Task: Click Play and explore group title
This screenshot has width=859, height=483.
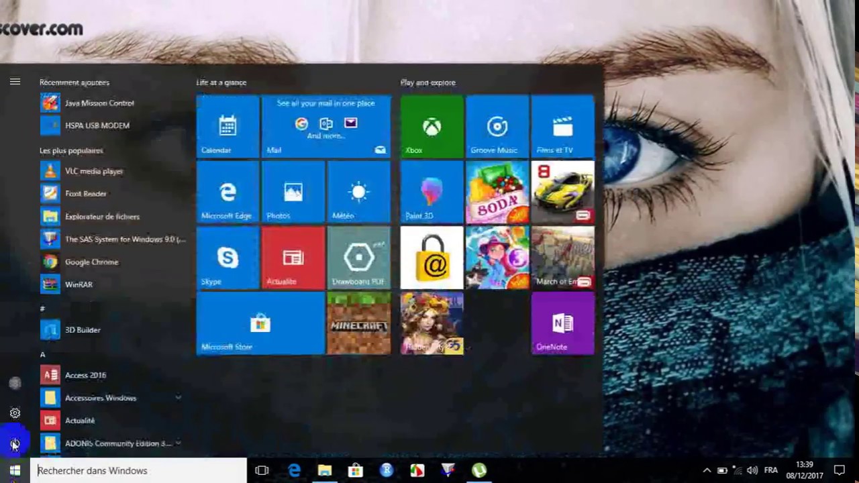Action: 428,83
